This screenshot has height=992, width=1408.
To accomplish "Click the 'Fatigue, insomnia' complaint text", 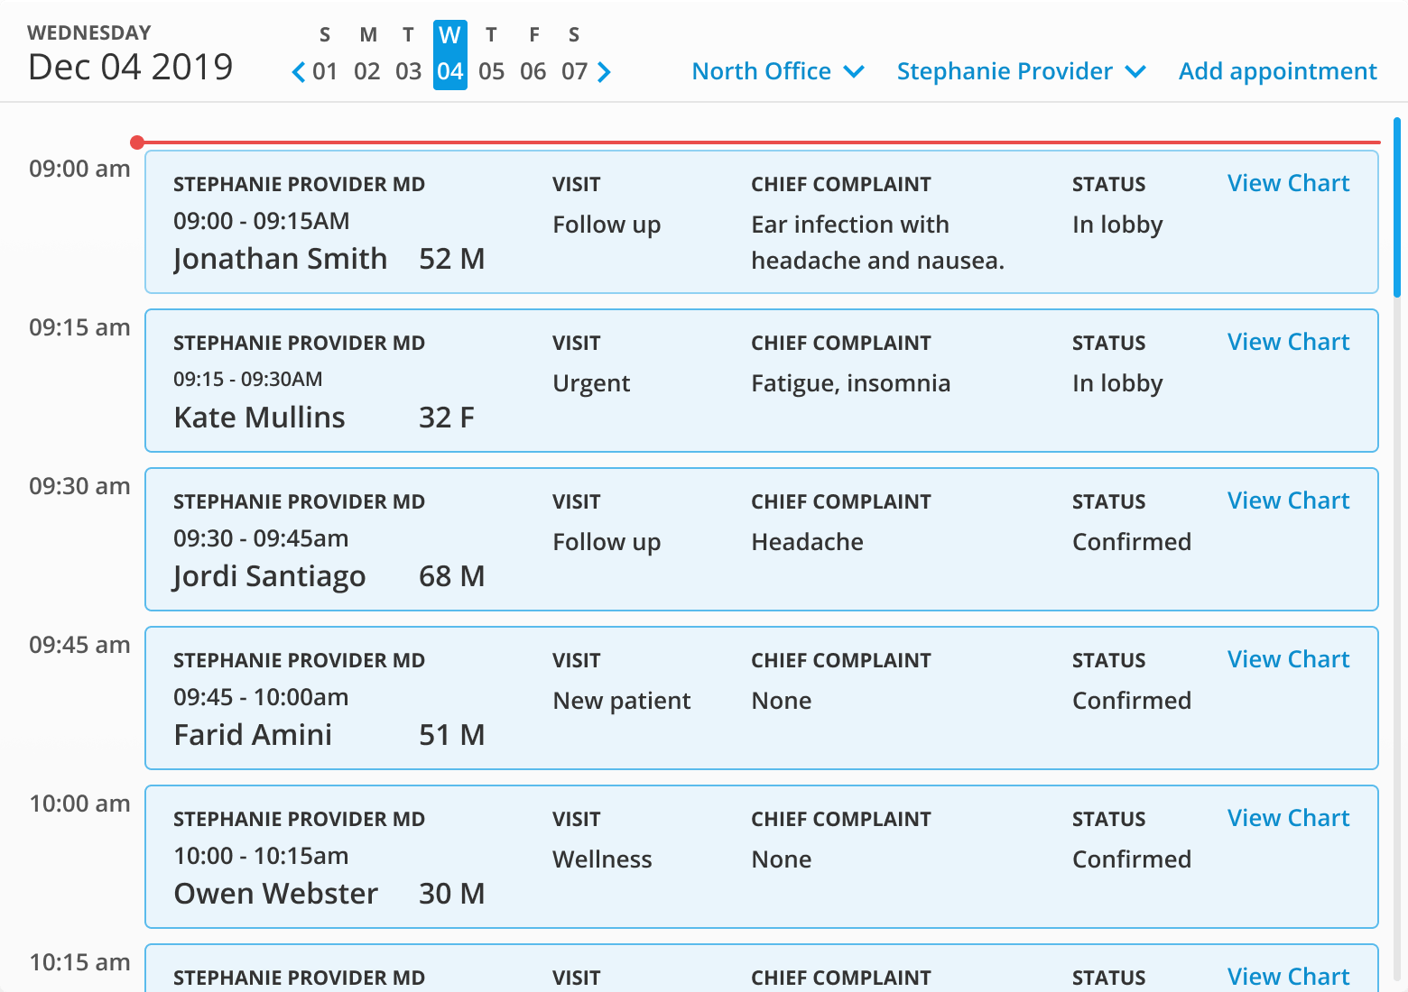I will (850, 383).
